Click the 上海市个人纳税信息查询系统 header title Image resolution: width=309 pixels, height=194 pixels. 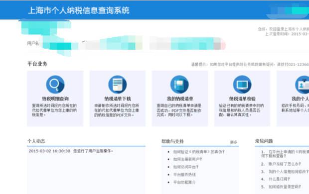[x=79, y=10]
